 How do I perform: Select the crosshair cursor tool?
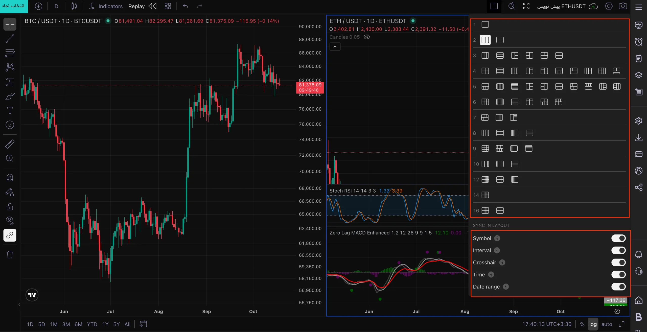(10, 24)
